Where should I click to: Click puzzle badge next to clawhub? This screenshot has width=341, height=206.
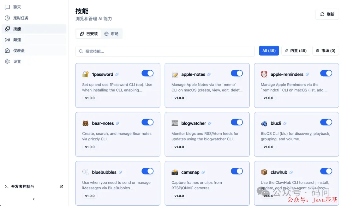tap(291, 172)
